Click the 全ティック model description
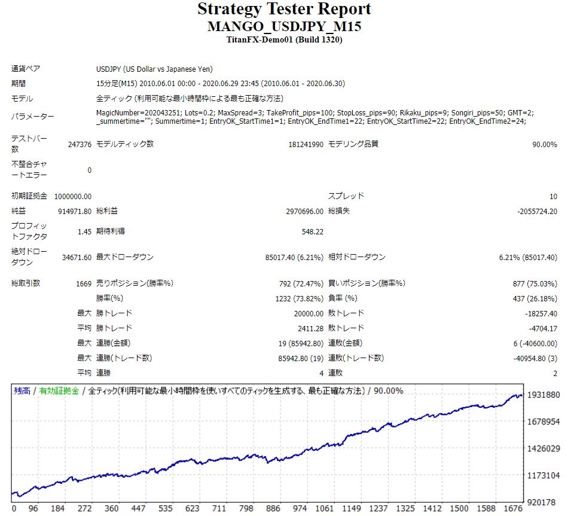The width and height of the screenshot is (568, 516). tap(190, 99)
